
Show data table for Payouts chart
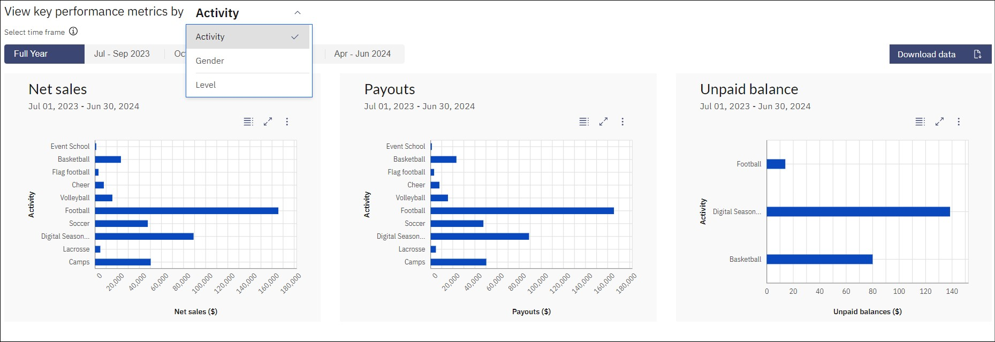click(584, 121)
